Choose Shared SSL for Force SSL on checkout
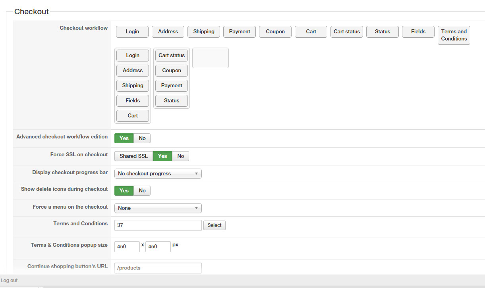The width and height of the screenshot is (485, 288). click(133, 156)
